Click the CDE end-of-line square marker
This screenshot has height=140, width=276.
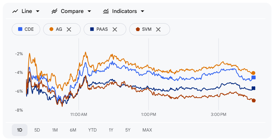click(254, 78)
